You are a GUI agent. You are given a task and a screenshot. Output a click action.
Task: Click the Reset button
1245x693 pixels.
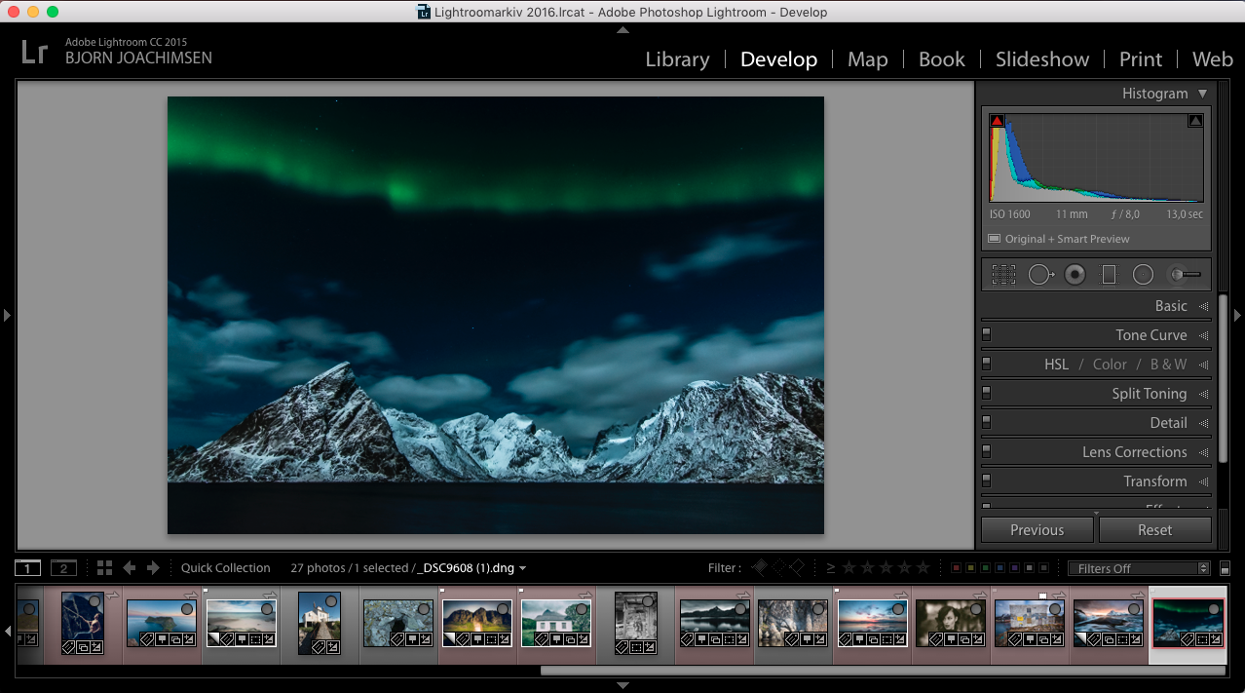tap(1154, 530)
